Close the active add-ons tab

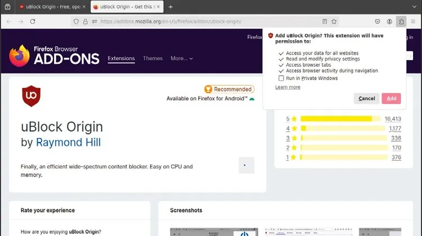(158, 7)
